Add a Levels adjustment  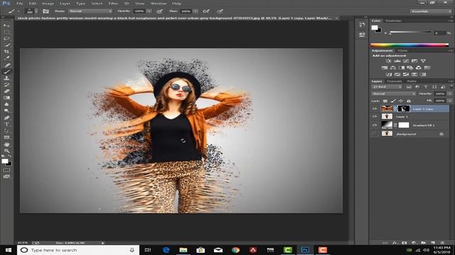click(397, 61)
